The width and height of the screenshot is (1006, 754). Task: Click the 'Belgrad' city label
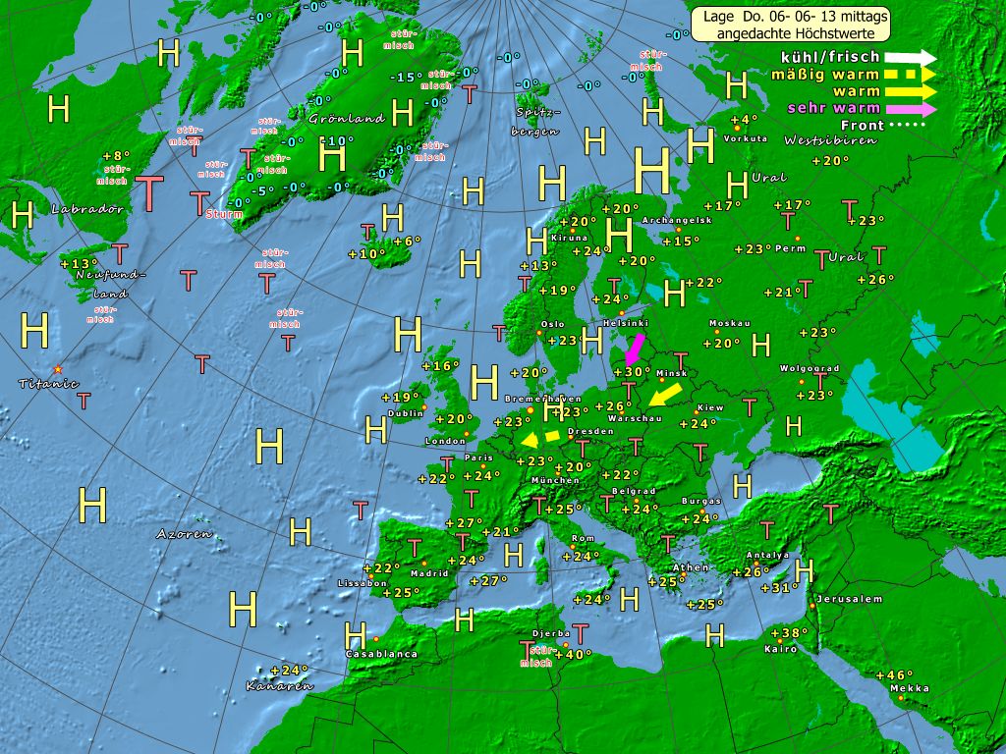click(634, 491)
